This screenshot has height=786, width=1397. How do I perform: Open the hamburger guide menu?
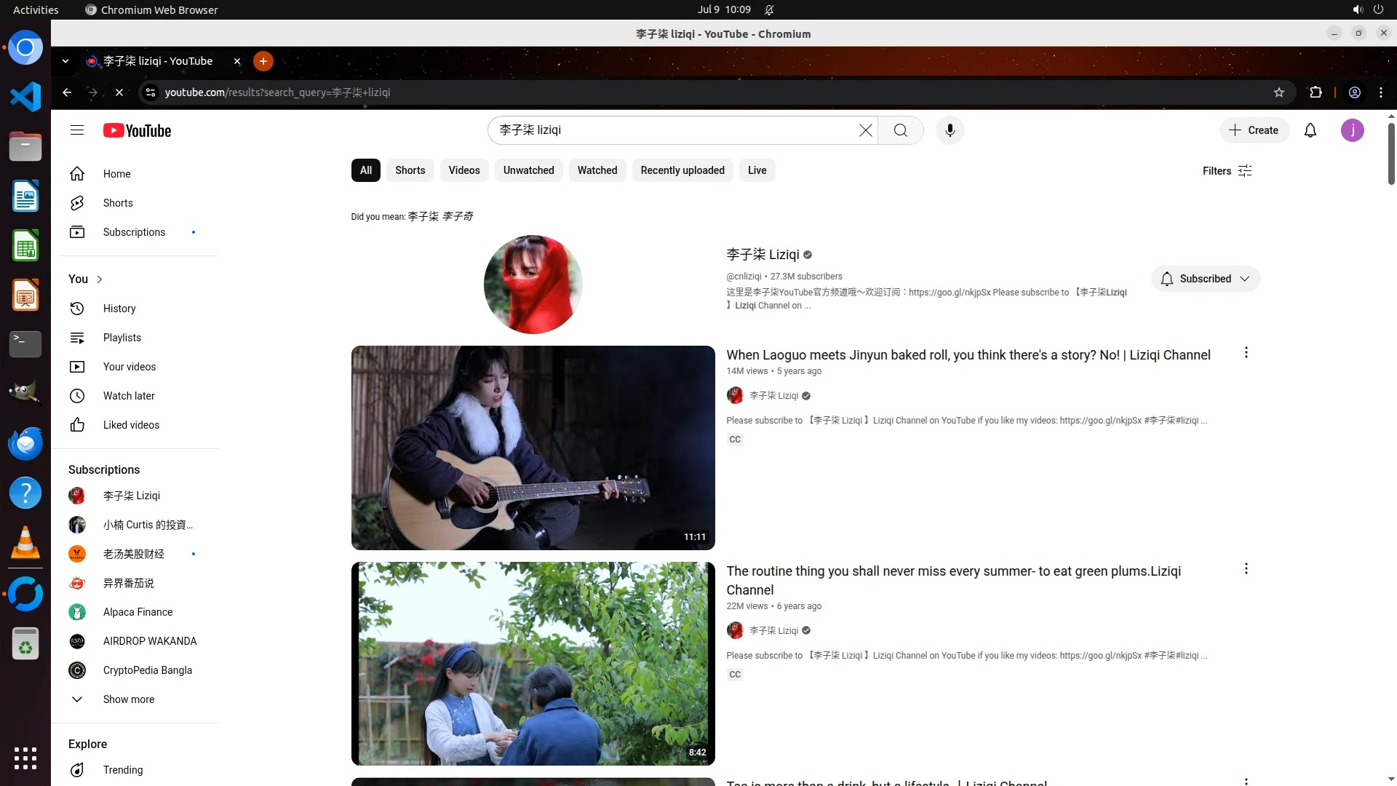[77, 130]
